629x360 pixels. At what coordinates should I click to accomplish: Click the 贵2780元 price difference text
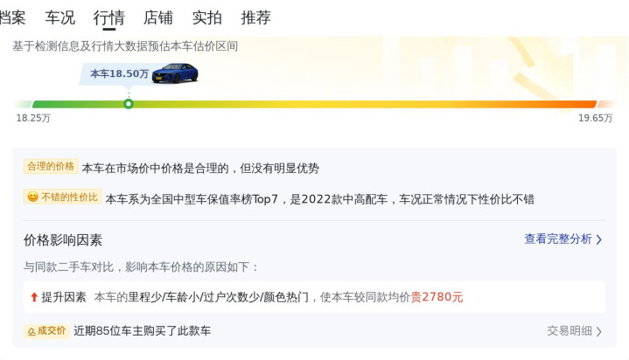(x=437, y=297)
